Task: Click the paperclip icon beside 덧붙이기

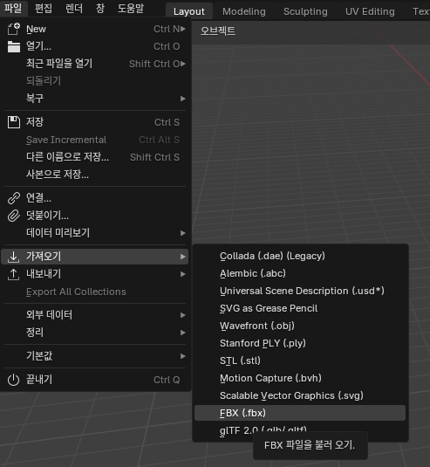Action: click(14, 216)
